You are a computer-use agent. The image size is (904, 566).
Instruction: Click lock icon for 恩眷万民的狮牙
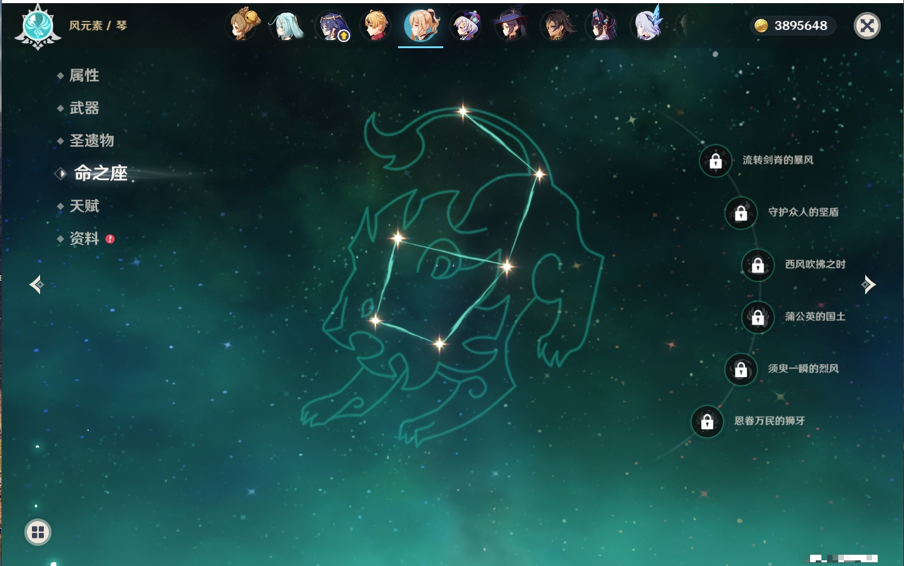(707, 422)
